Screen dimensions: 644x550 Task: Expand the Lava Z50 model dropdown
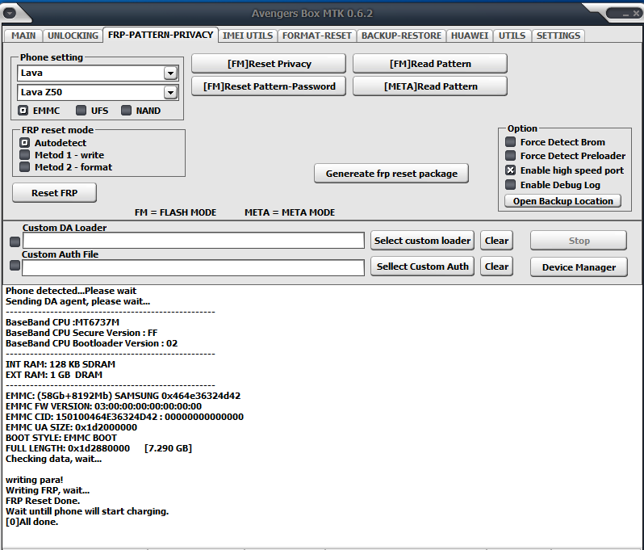click(x=170, y=93)
